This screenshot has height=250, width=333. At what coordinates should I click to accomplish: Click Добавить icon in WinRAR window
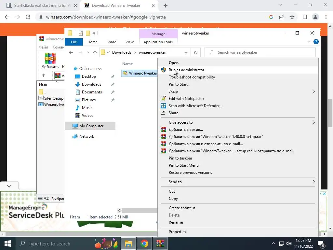(50, 61)
